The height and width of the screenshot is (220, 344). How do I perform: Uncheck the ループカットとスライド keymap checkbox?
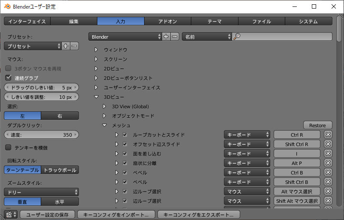tap(125, 134)
